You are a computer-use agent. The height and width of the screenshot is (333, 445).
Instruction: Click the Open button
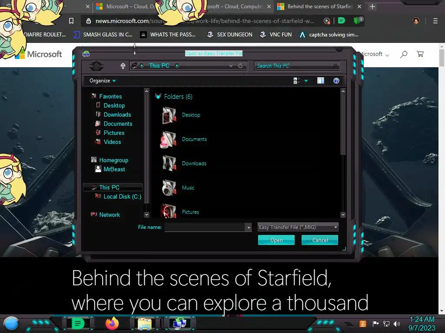pos(276,240)
